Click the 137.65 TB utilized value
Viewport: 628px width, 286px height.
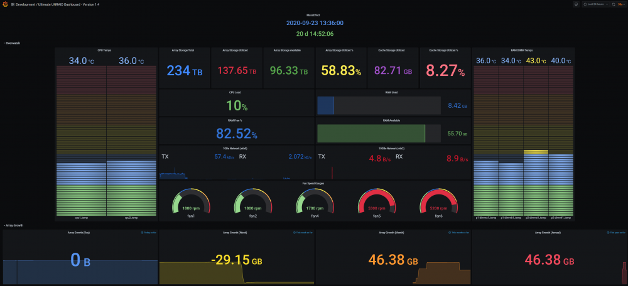point(237,71)
